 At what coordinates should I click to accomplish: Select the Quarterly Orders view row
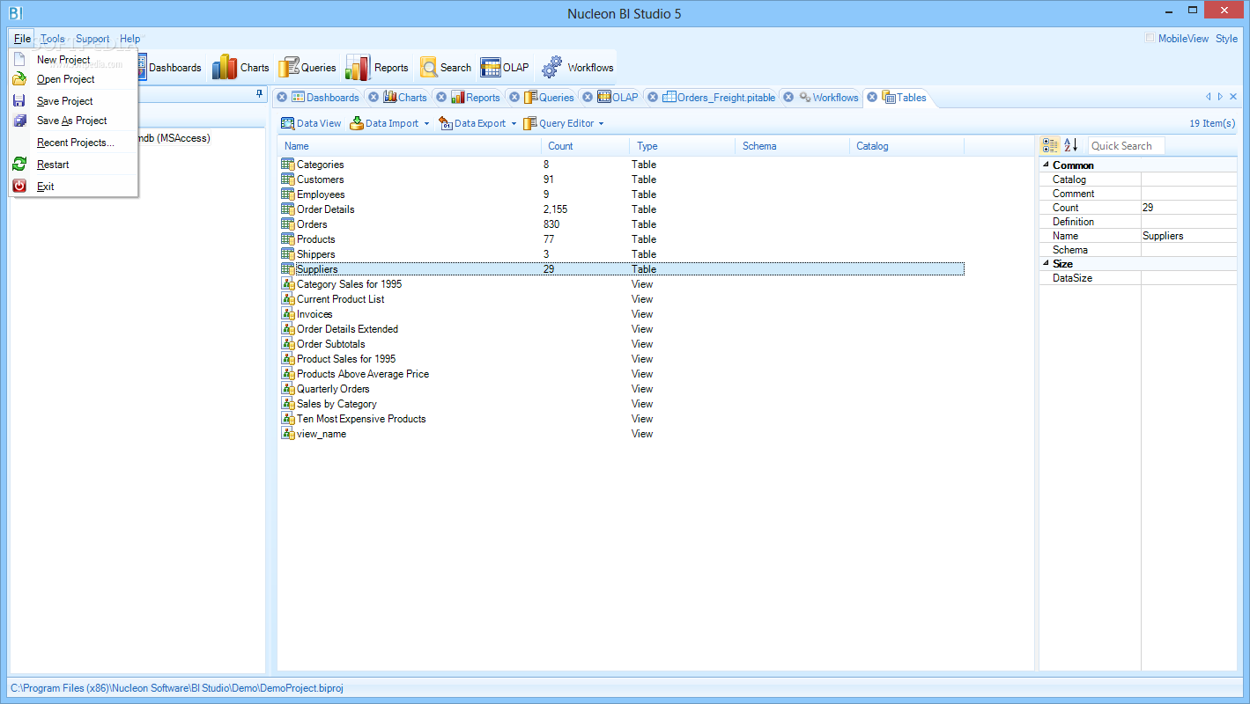[x=622, y=389]
